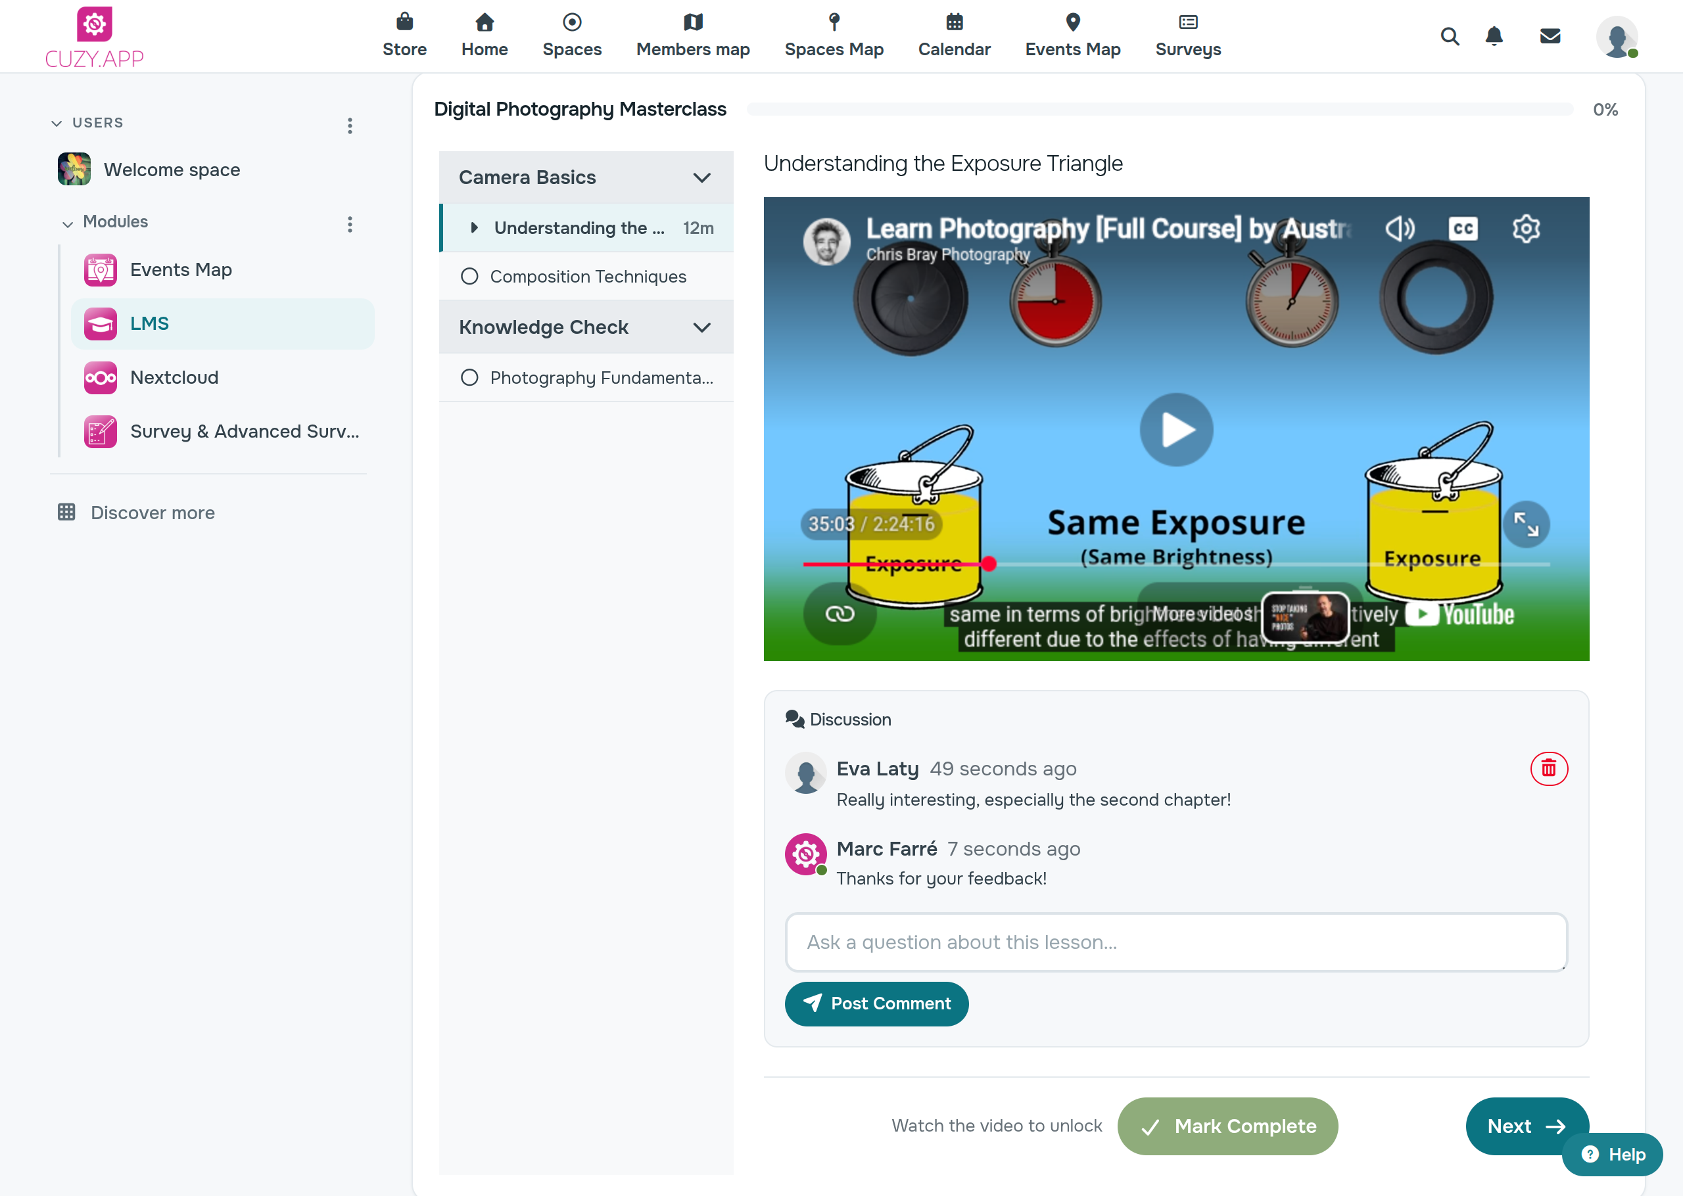Screen dimensions: 1683x1196
Task: Delete Eva Laty's comment with trash icon
Action: [x=1548, y=769]
